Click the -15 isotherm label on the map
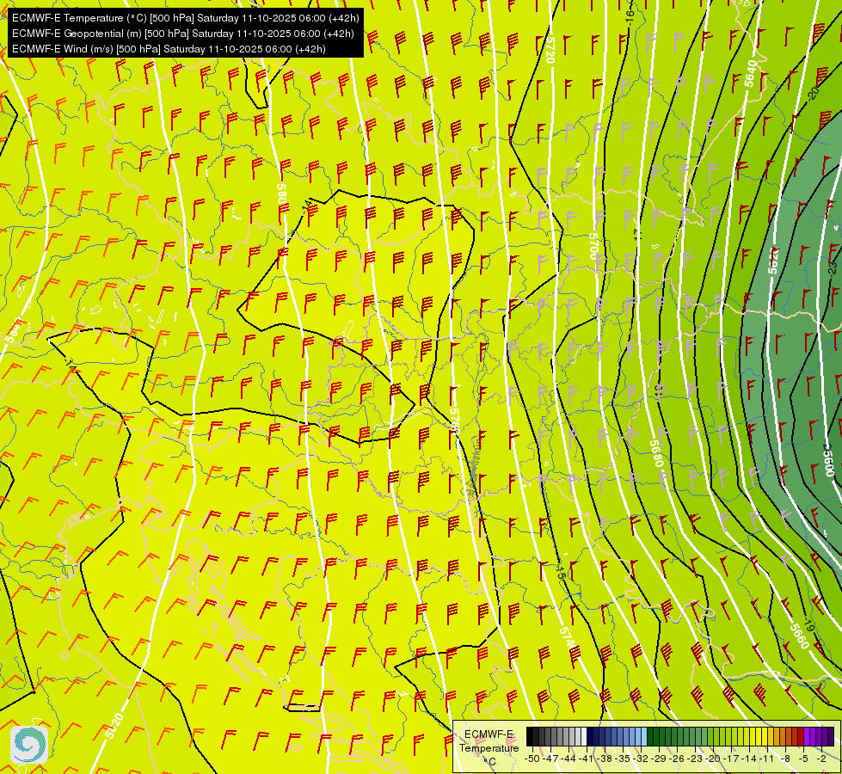 [x=561, y=571]
